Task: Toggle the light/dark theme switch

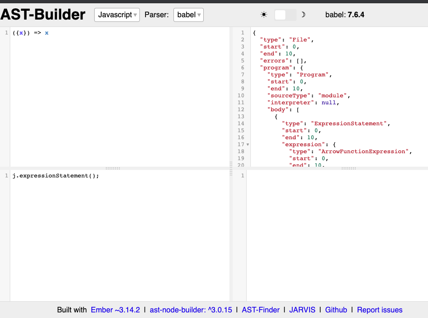Action: point(285,15)
